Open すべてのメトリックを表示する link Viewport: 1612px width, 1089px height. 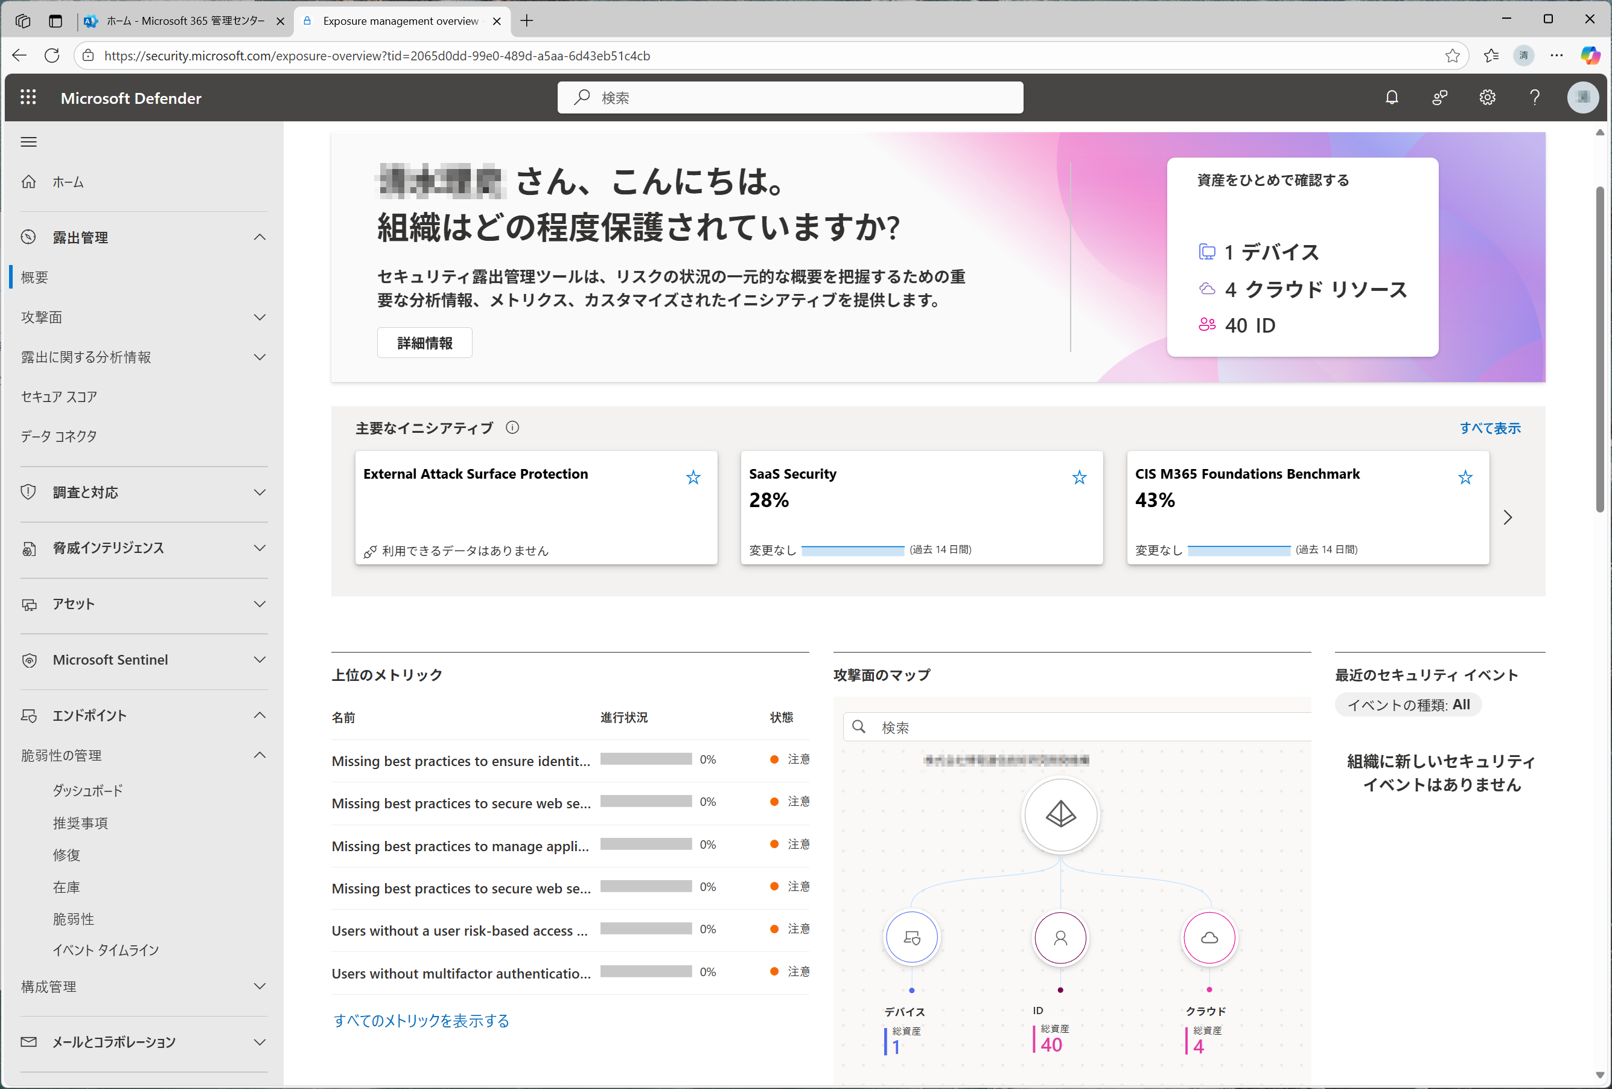[x=420, y=1020]
